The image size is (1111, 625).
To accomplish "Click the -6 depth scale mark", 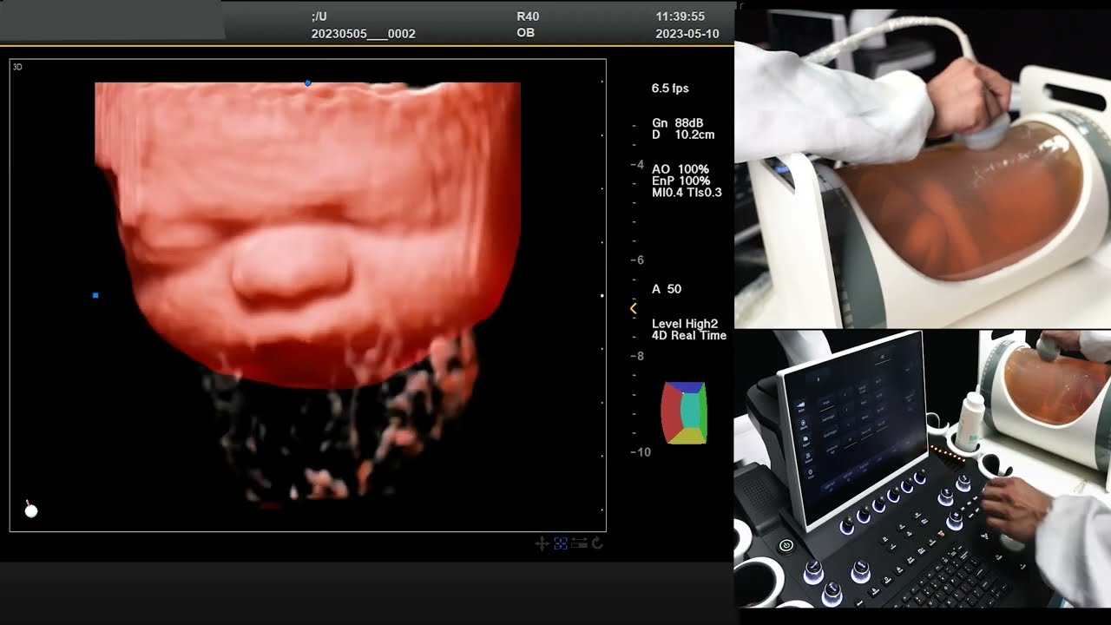I will click(x=638, y=260).
